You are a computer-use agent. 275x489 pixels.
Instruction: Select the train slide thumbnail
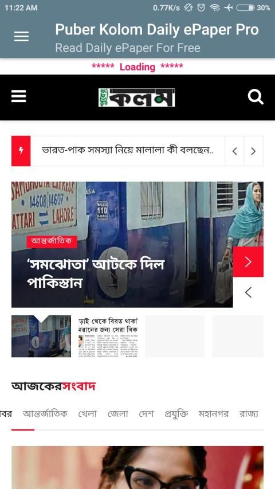[41, 336]
